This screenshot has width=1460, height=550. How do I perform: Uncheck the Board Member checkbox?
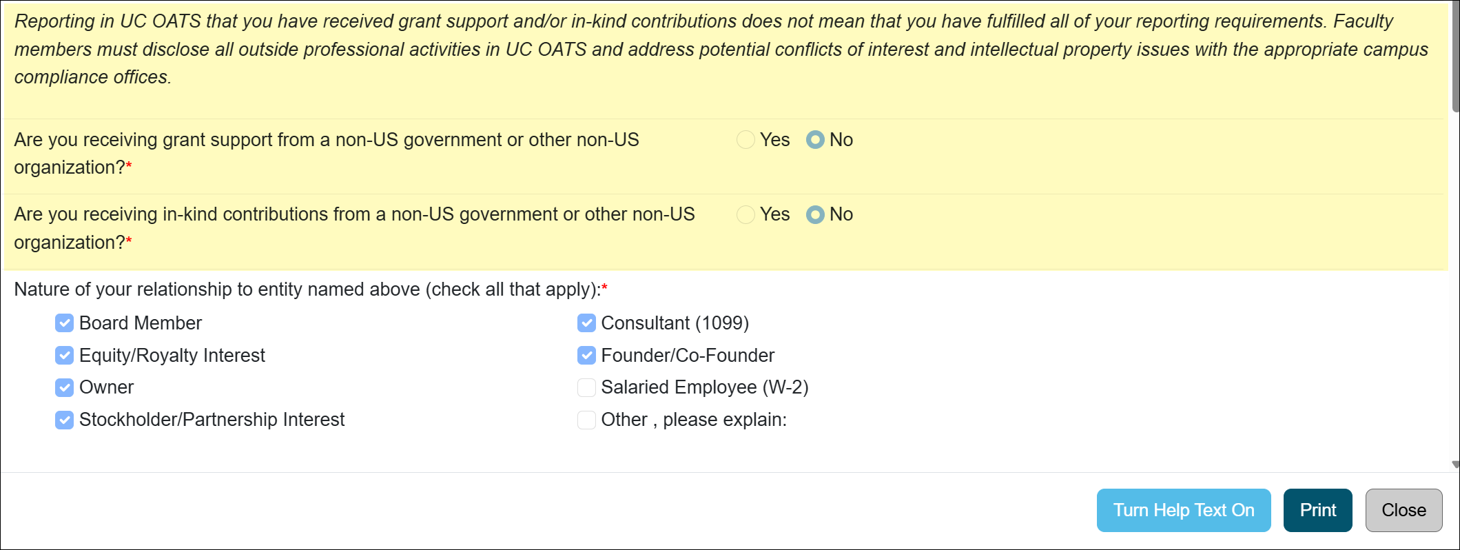64,323
